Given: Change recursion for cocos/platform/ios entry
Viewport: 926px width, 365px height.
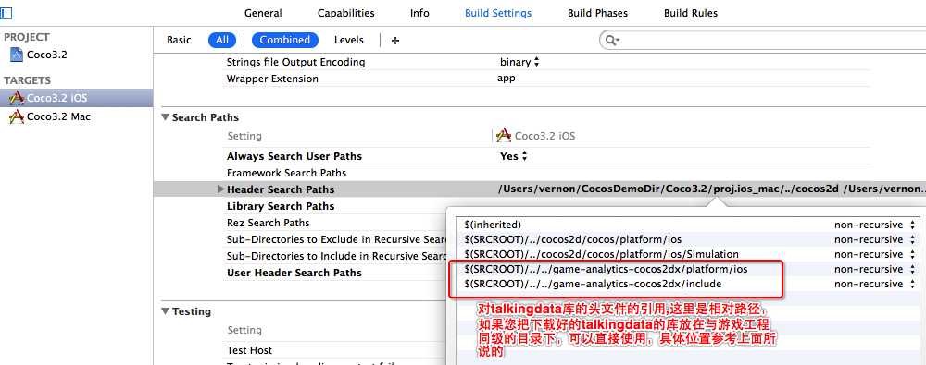Looking at the screenshot, I should (875, 239).
